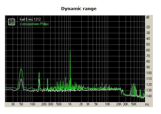161x114 pixels.
Task: Click the '5K' frequency axis label
Action: point(96,104)
